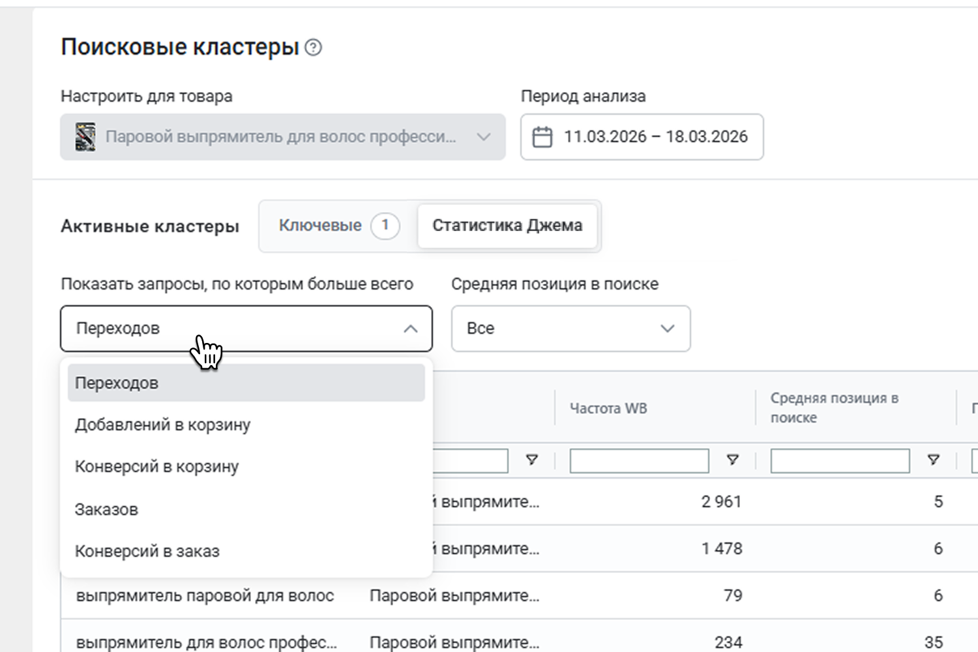Click the filter icon for Средняя позиция column
Image resolution: width=978 pixels, height=652 pixels.
[x=933, y=460]
